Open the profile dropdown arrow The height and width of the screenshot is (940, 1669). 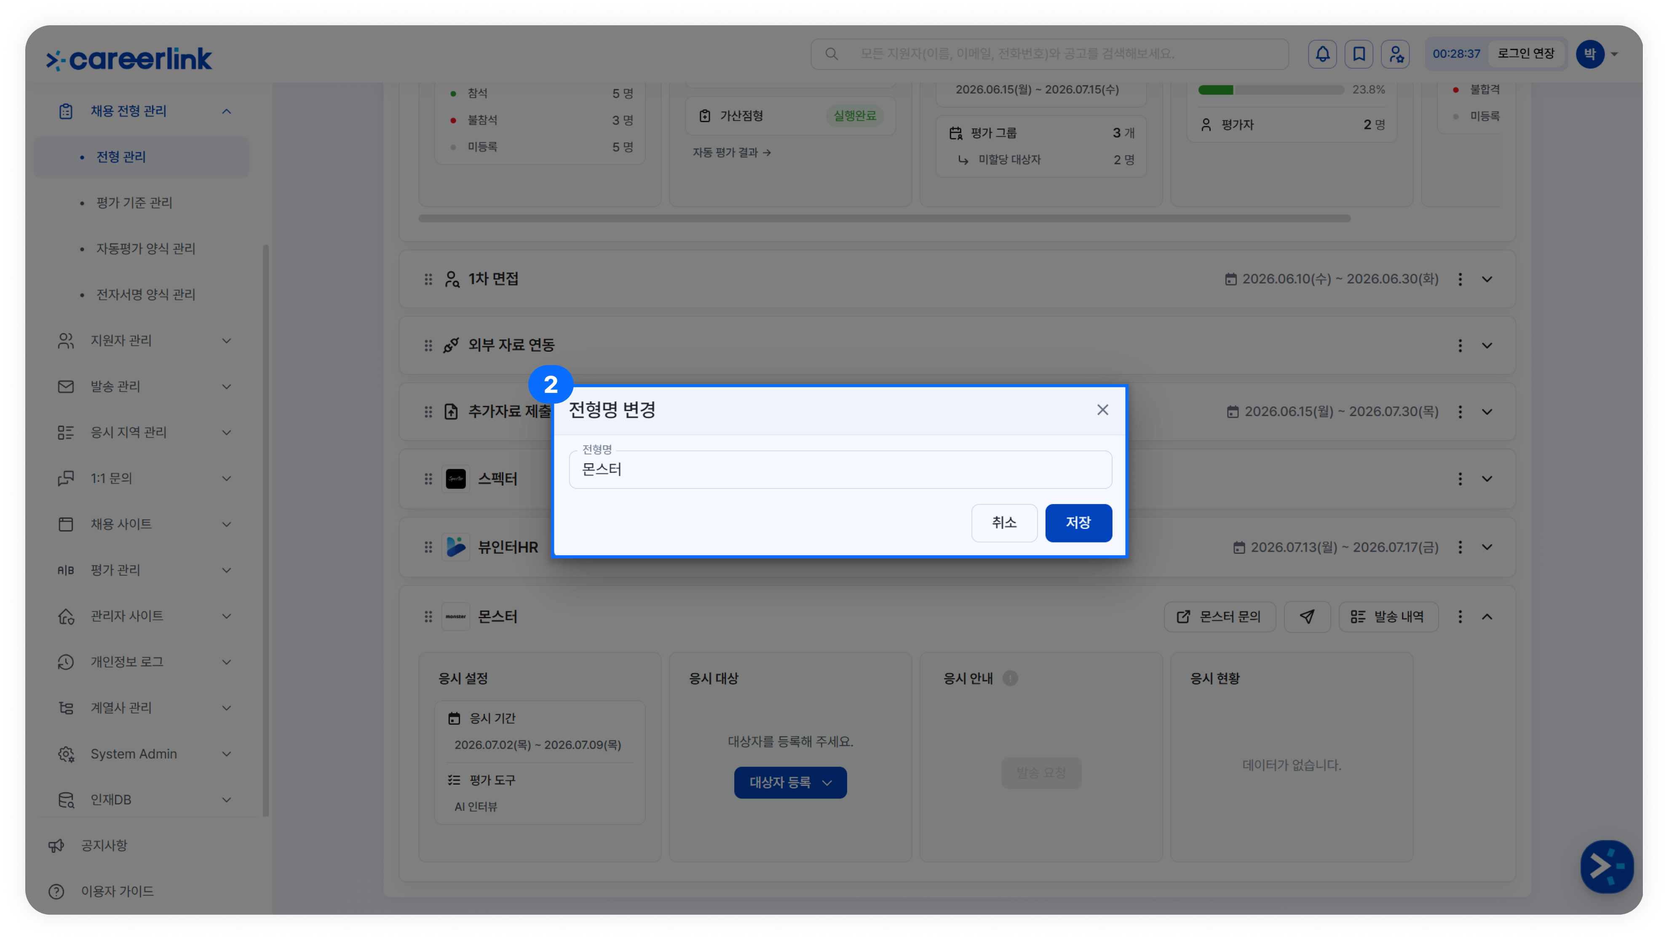point(1615,54)
